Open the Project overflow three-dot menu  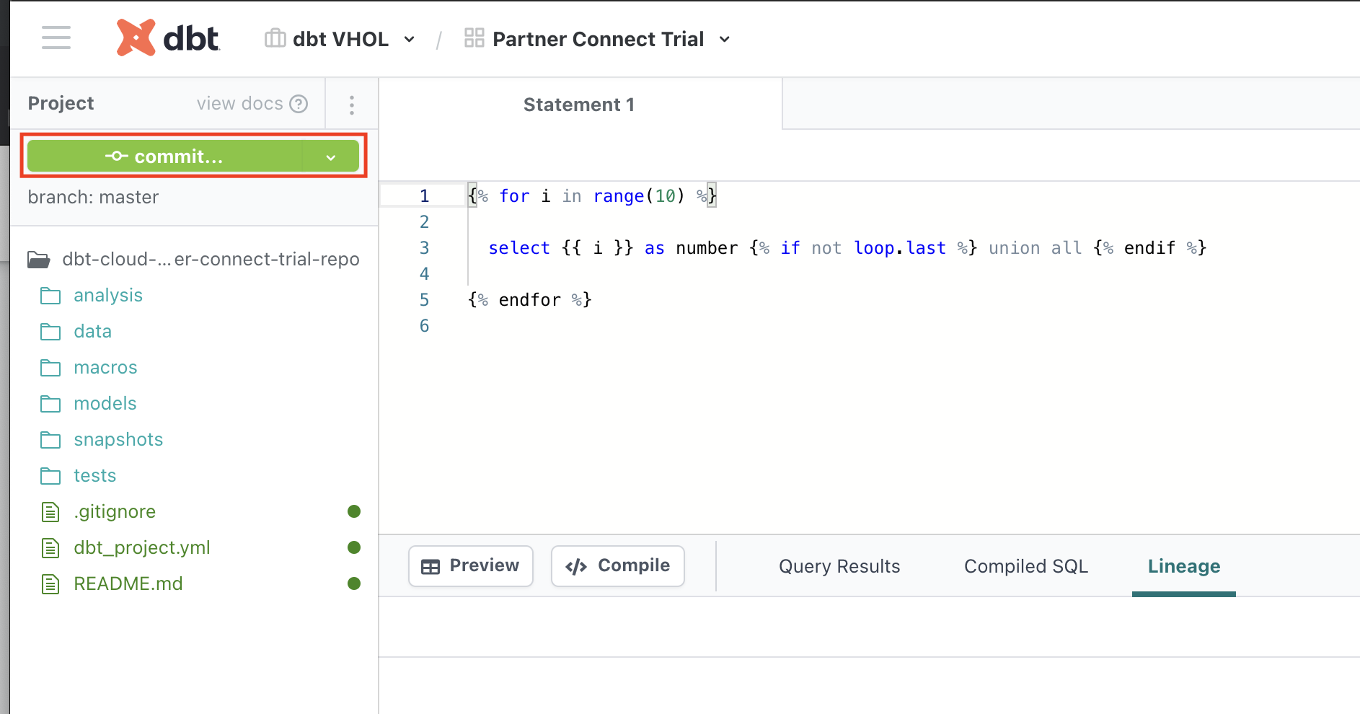point(352,105)
